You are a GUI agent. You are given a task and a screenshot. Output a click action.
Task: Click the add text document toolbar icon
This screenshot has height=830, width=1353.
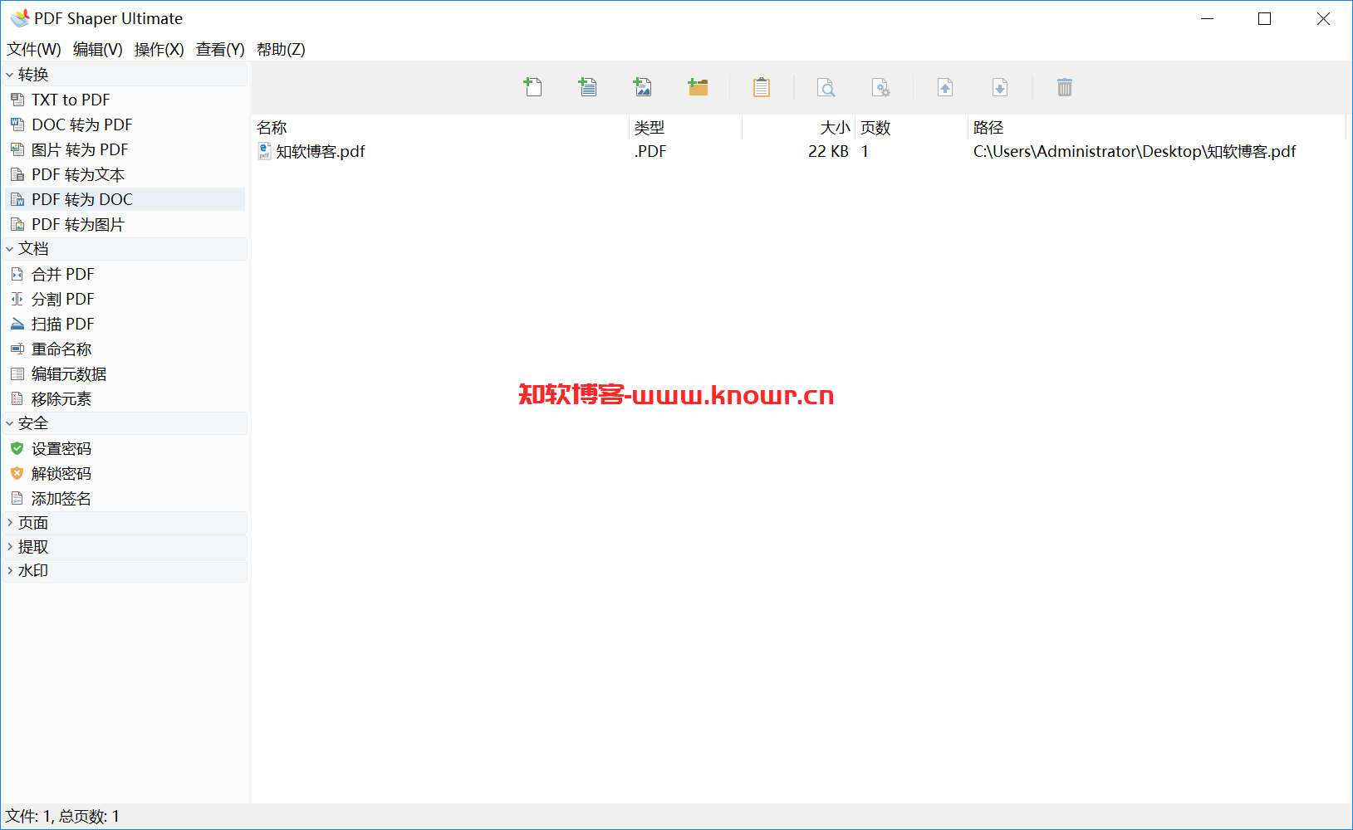pyautogui.click(x=587, y=86)
